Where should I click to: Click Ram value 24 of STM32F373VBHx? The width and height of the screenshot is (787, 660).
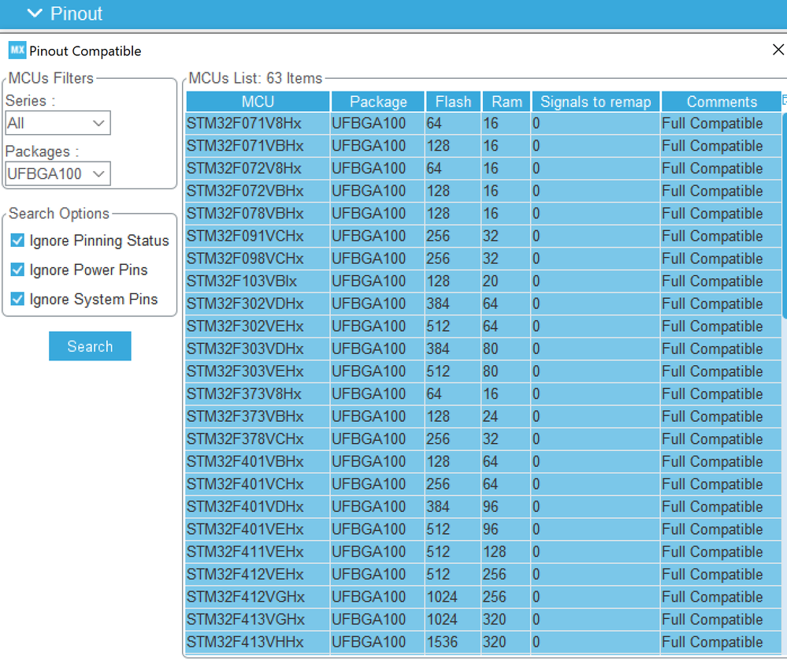(490, 416)
